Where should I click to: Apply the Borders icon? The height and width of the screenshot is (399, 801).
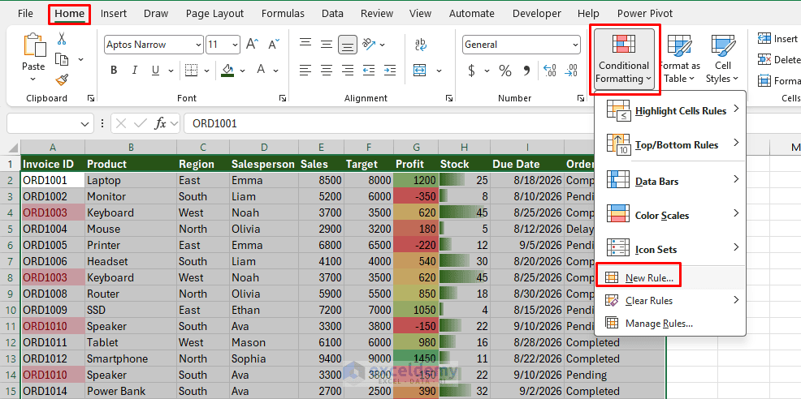point(192,70)
